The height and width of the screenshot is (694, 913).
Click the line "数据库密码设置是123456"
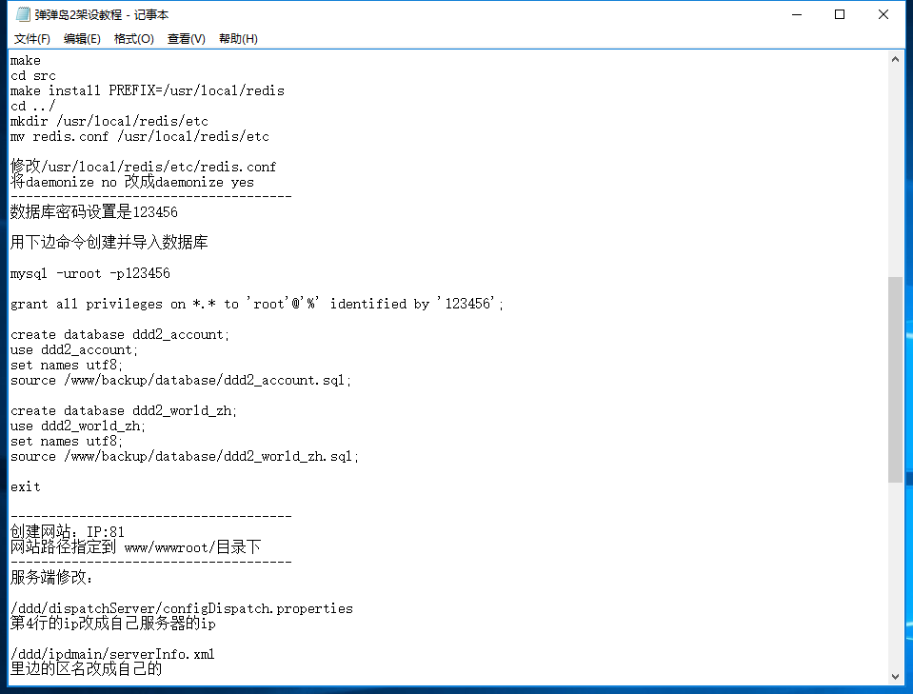pyautogui.click(x=93, y=212)
